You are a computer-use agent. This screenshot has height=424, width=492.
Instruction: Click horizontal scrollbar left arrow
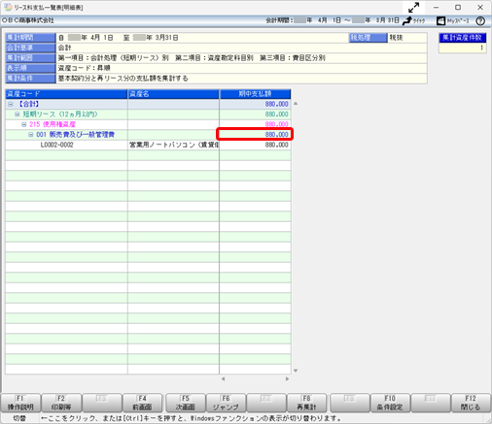click(x=223, y=378)
